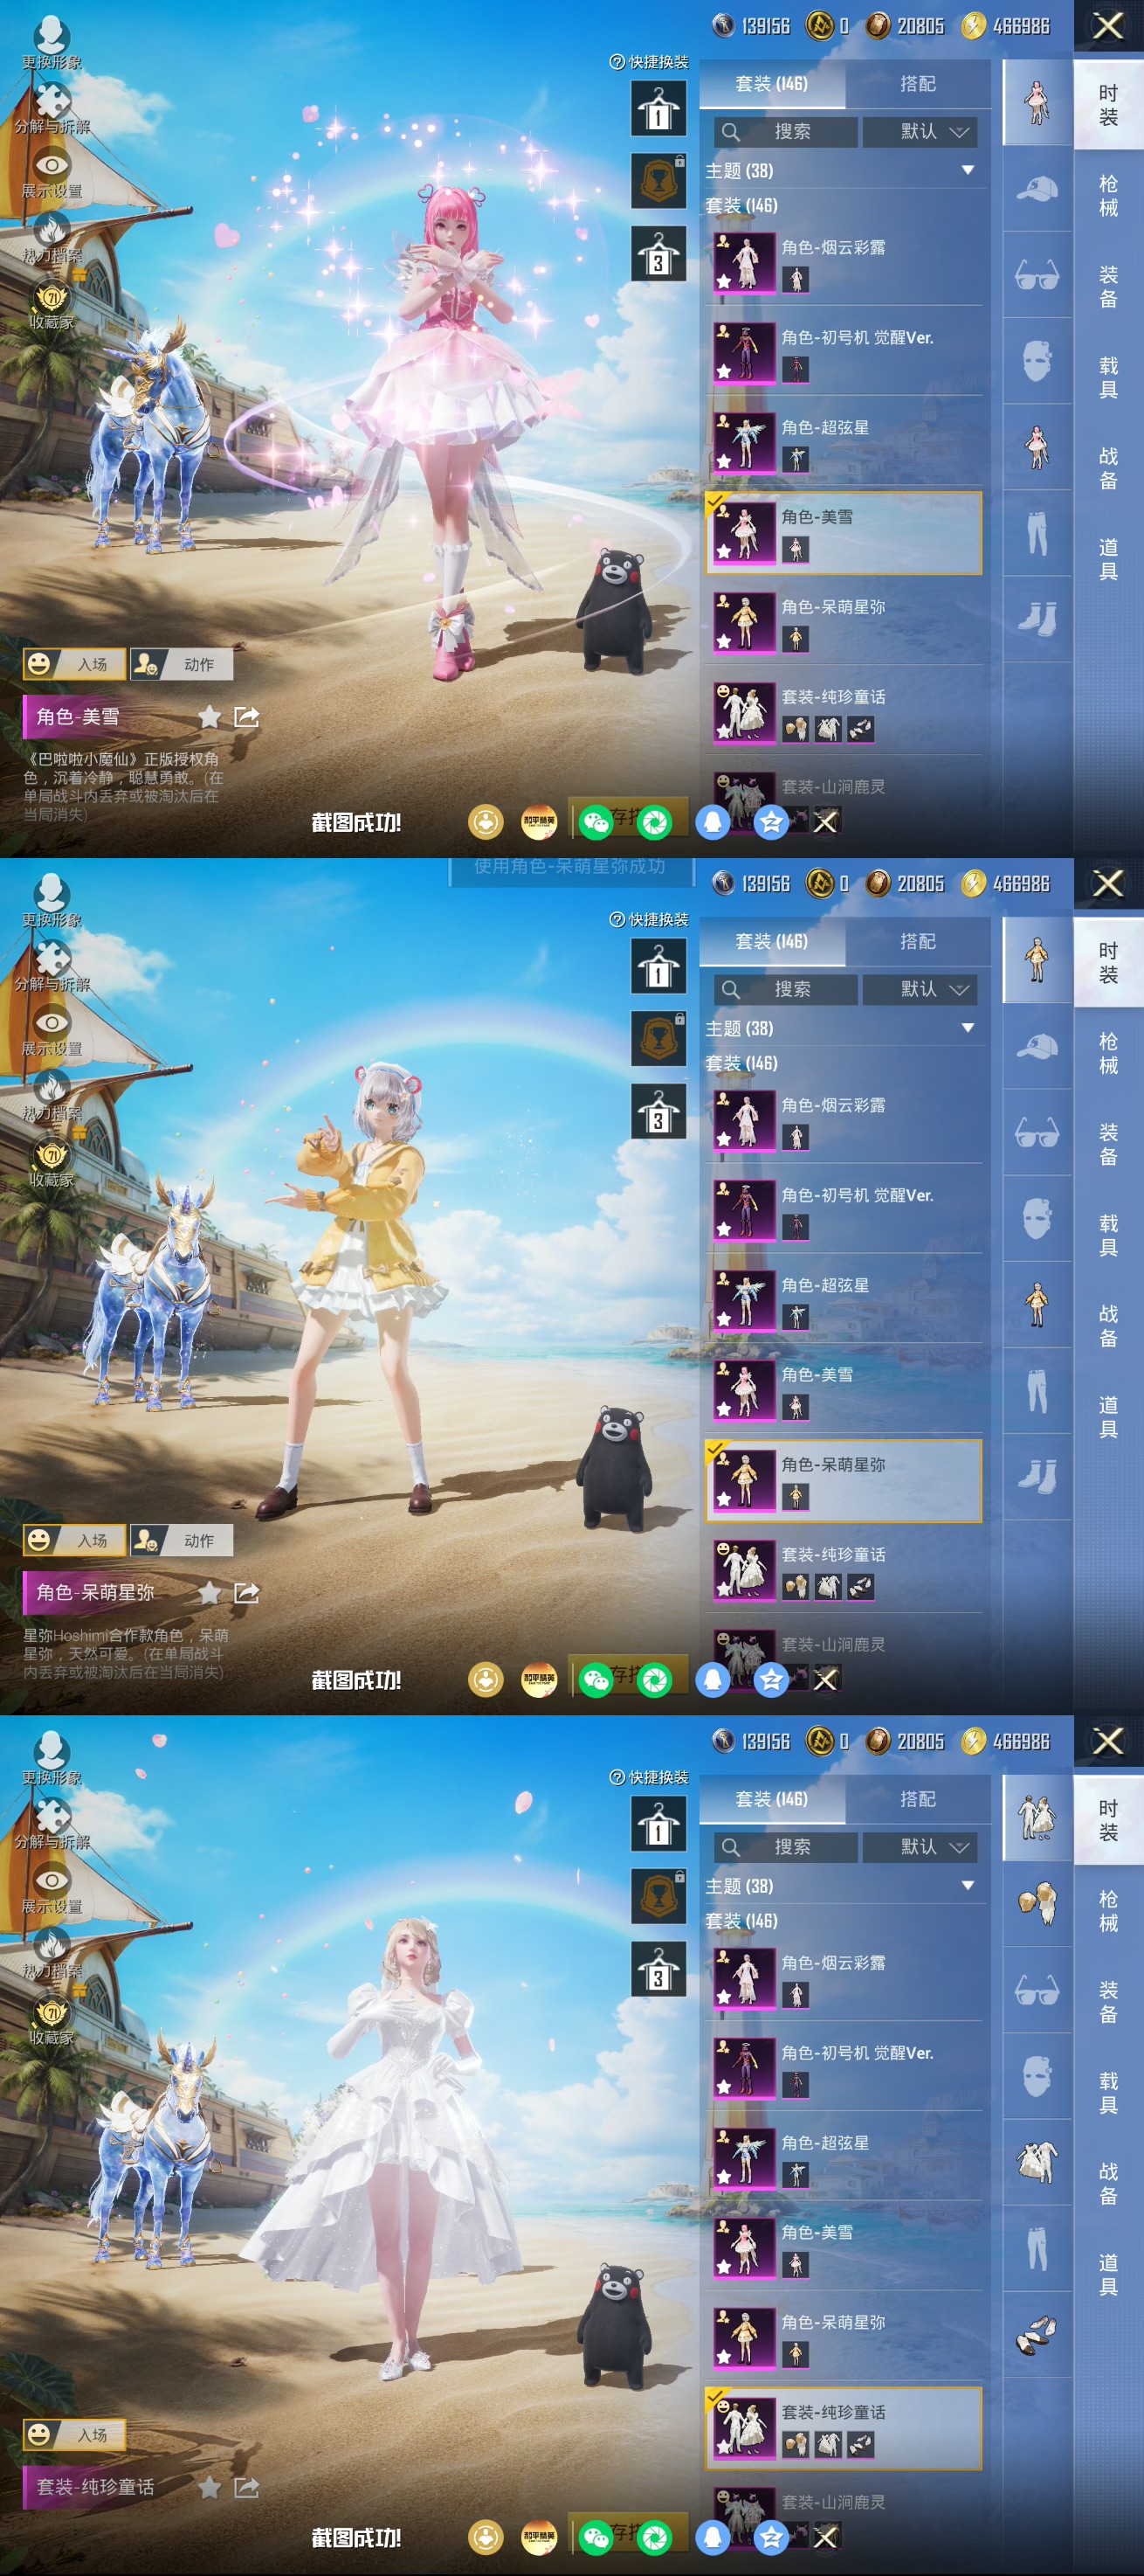Select quick outfit slot 1 on 角色-美雪 screen
This screenshot has height=2576, width=1144.
[x=658, y=108]
